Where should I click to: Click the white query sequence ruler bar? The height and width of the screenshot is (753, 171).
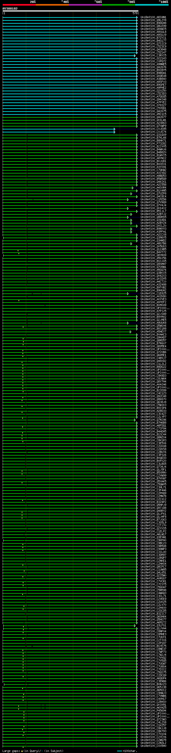71,11
